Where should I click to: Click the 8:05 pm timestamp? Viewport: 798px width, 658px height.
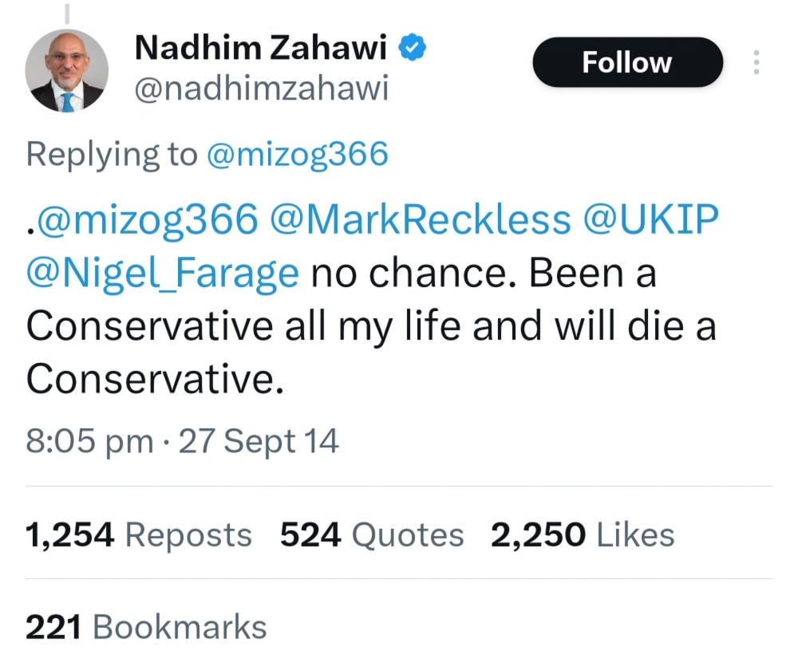[x=89, y=440]
